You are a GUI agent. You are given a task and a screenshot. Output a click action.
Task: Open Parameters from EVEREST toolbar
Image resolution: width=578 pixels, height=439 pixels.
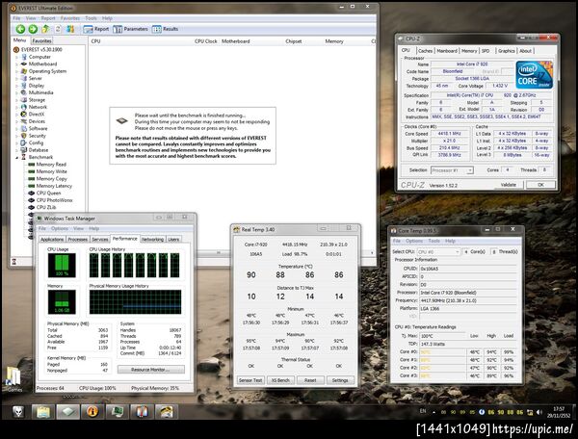point(130,29)
